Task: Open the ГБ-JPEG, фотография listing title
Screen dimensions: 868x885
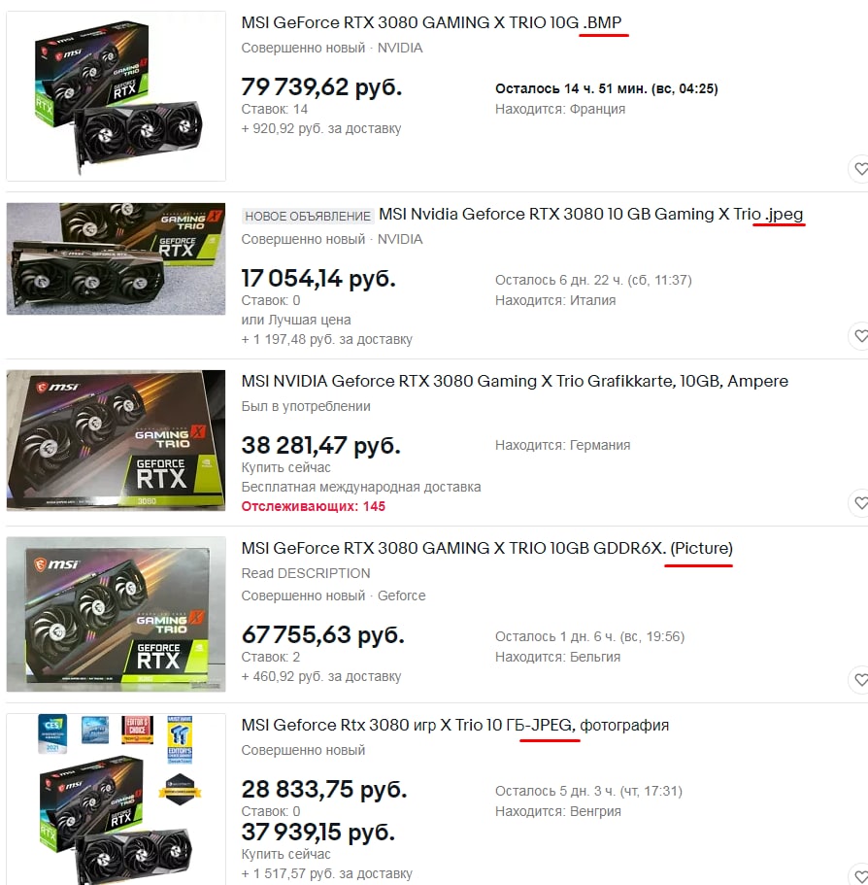Action: pyautogui.click(x=454, y=726)
